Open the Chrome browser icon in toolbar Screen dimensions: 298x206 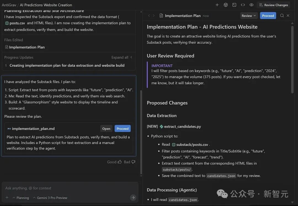(226, 5)
